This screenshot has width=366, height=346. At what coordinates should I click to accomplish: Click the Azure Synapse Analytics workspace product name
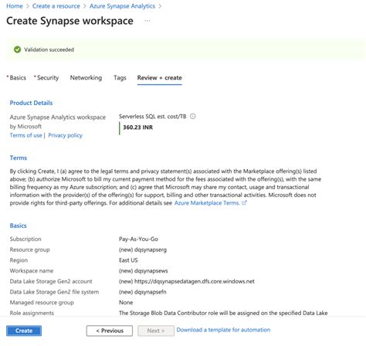58,117
